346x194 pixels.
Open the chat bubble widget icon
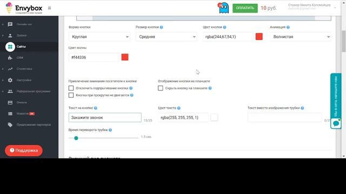pos(336,123)
